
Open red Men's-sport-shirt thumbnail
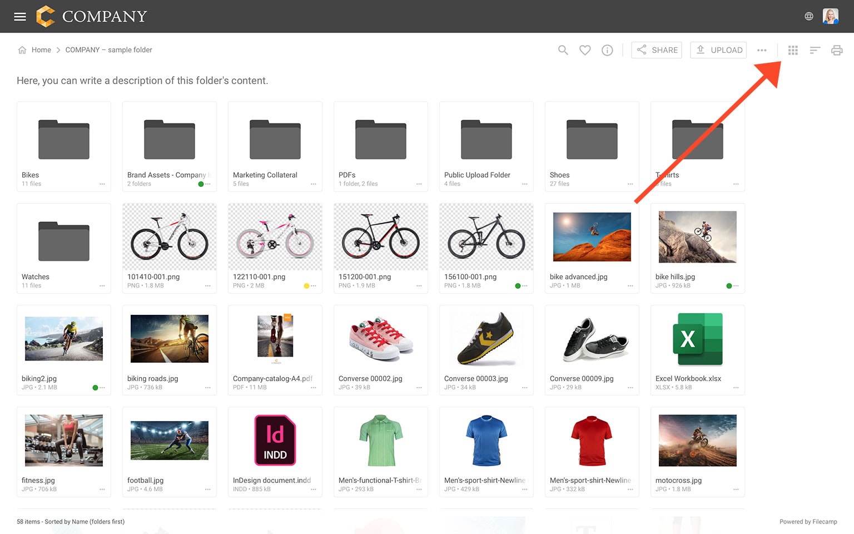(592, 440)
